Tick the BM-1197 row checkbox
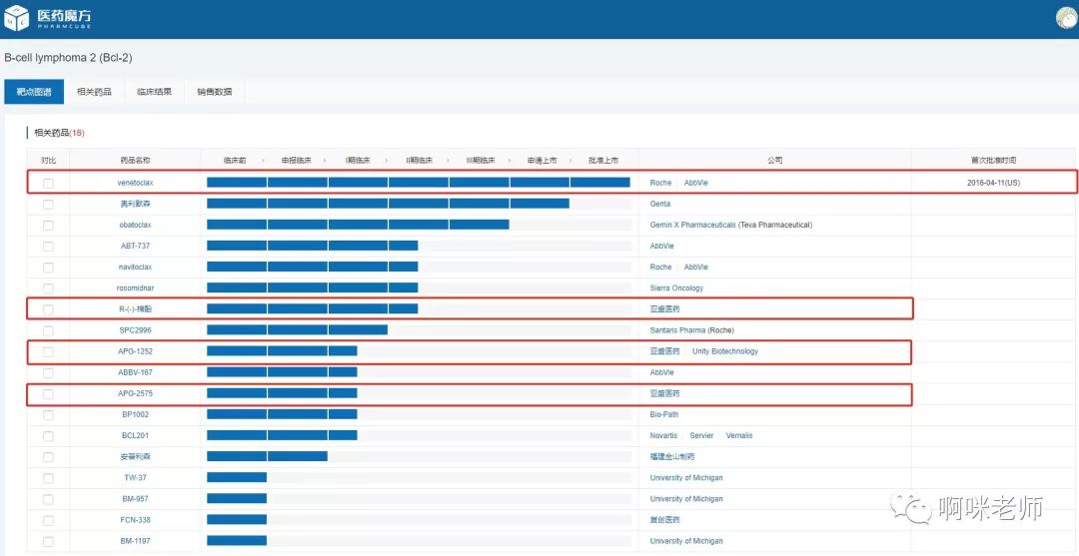This screenshot has width=1079, height=556. coord(48,541)
